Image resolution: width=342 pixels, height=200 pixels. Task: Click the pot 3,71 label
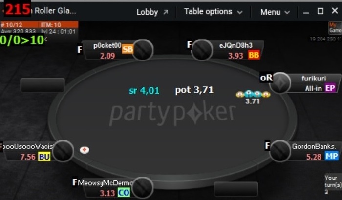click(x=194, y=90)
